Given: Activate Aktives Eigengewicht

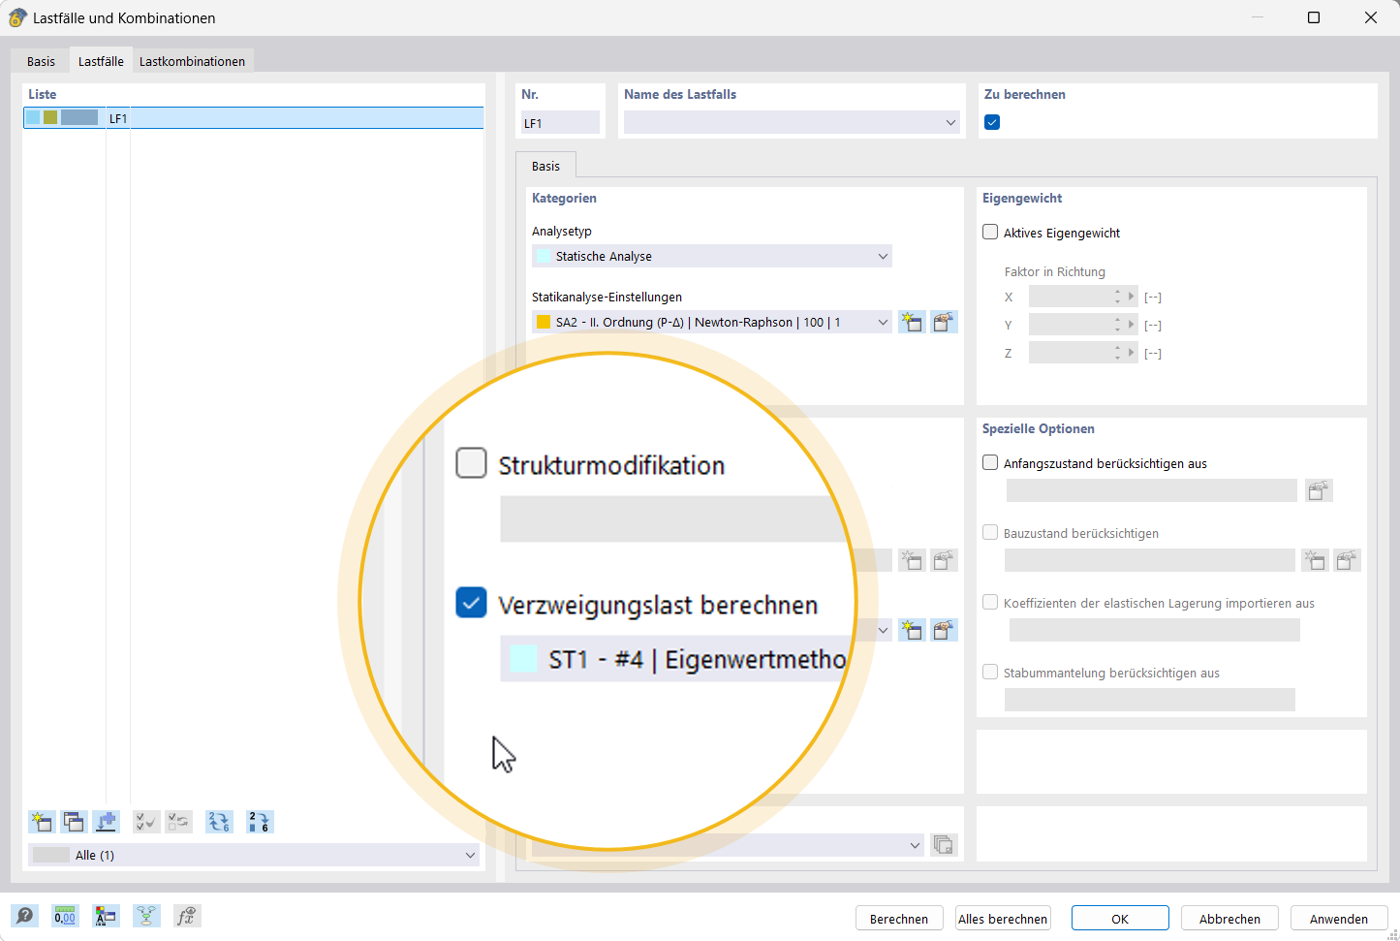Looking at the screenshot, I should [x=989, y=232].
